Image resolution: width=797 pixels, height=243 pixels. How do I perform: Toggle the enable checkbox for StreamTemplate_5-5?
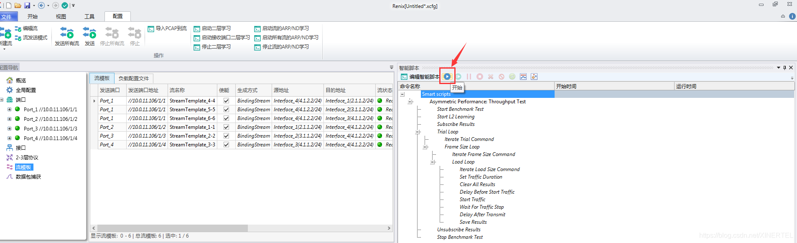tap(226, 110)
